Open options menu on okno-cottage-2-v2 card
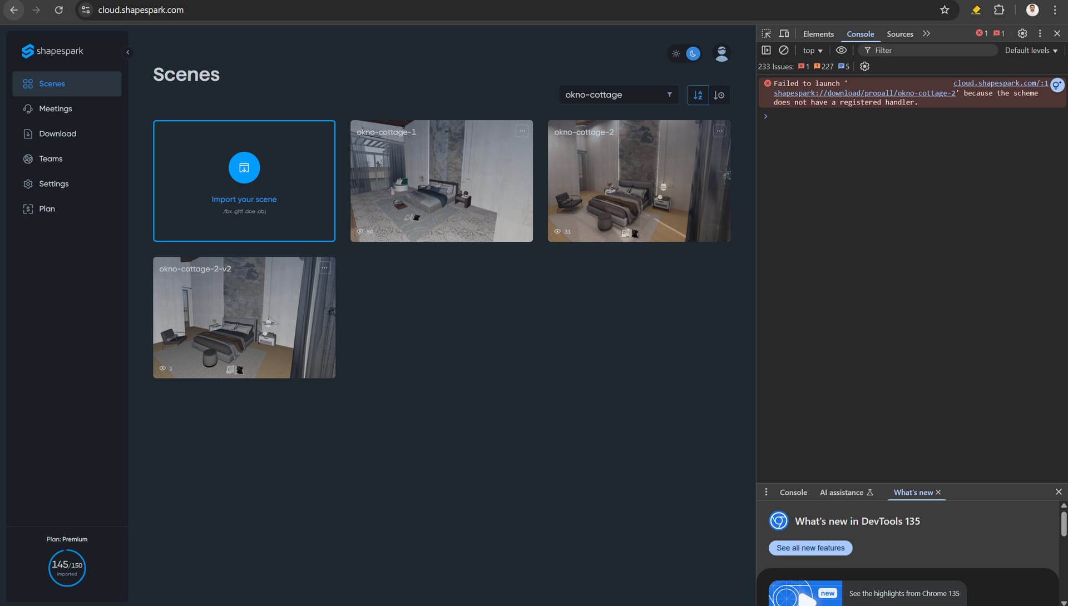 (324, 268)
